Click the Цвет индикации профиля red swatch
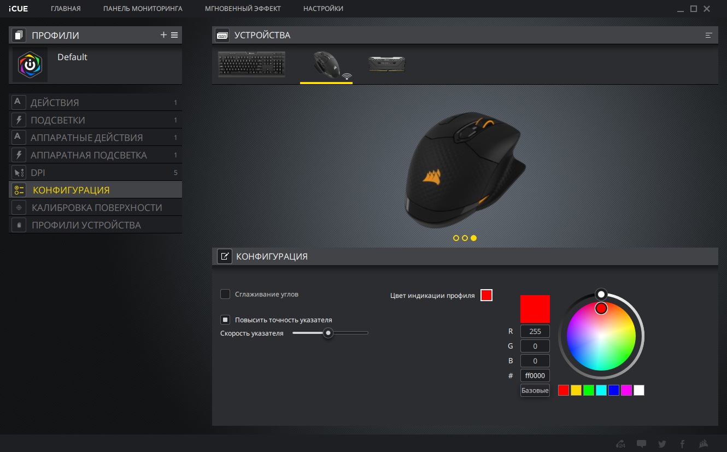727x452 pixels. click(x=486, y=295)
